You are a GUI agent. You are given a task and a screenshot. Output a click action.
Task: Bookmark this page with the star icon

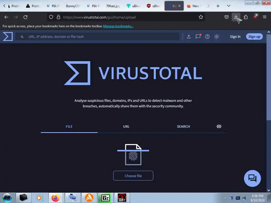coord(201,17)
